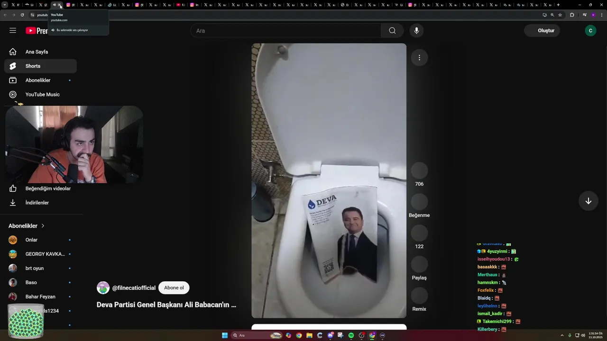This screenshot has height=341, width=607.
Task: Open Spotify from the taskbar
Action: pos(351,335)
